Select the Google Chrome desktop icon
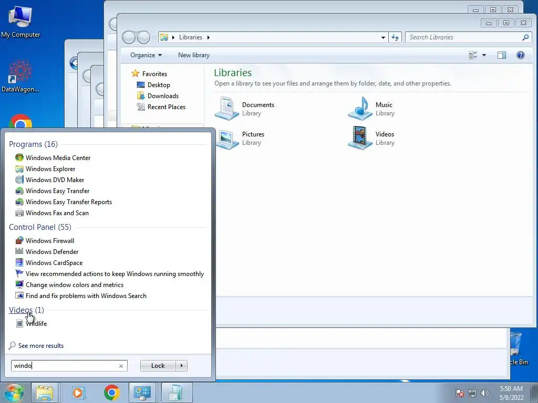Screen dimensions: 538x403 pos(20,122)
